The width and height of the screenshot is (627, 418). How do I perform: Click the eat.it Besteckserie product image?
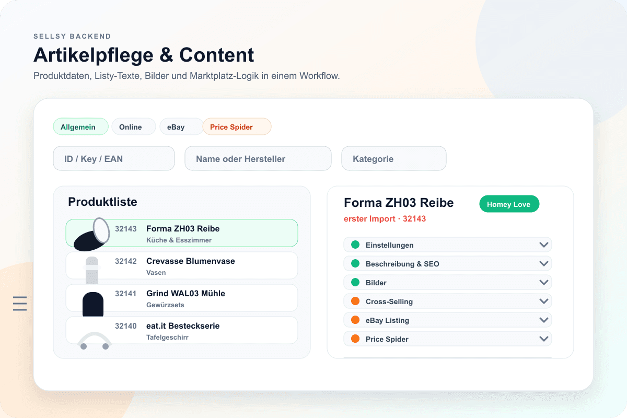[x=94, y=340]
